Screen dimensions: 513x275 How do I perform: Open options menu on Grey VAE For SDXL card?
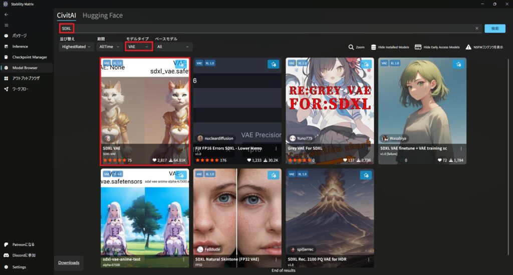tap(369, 148)
